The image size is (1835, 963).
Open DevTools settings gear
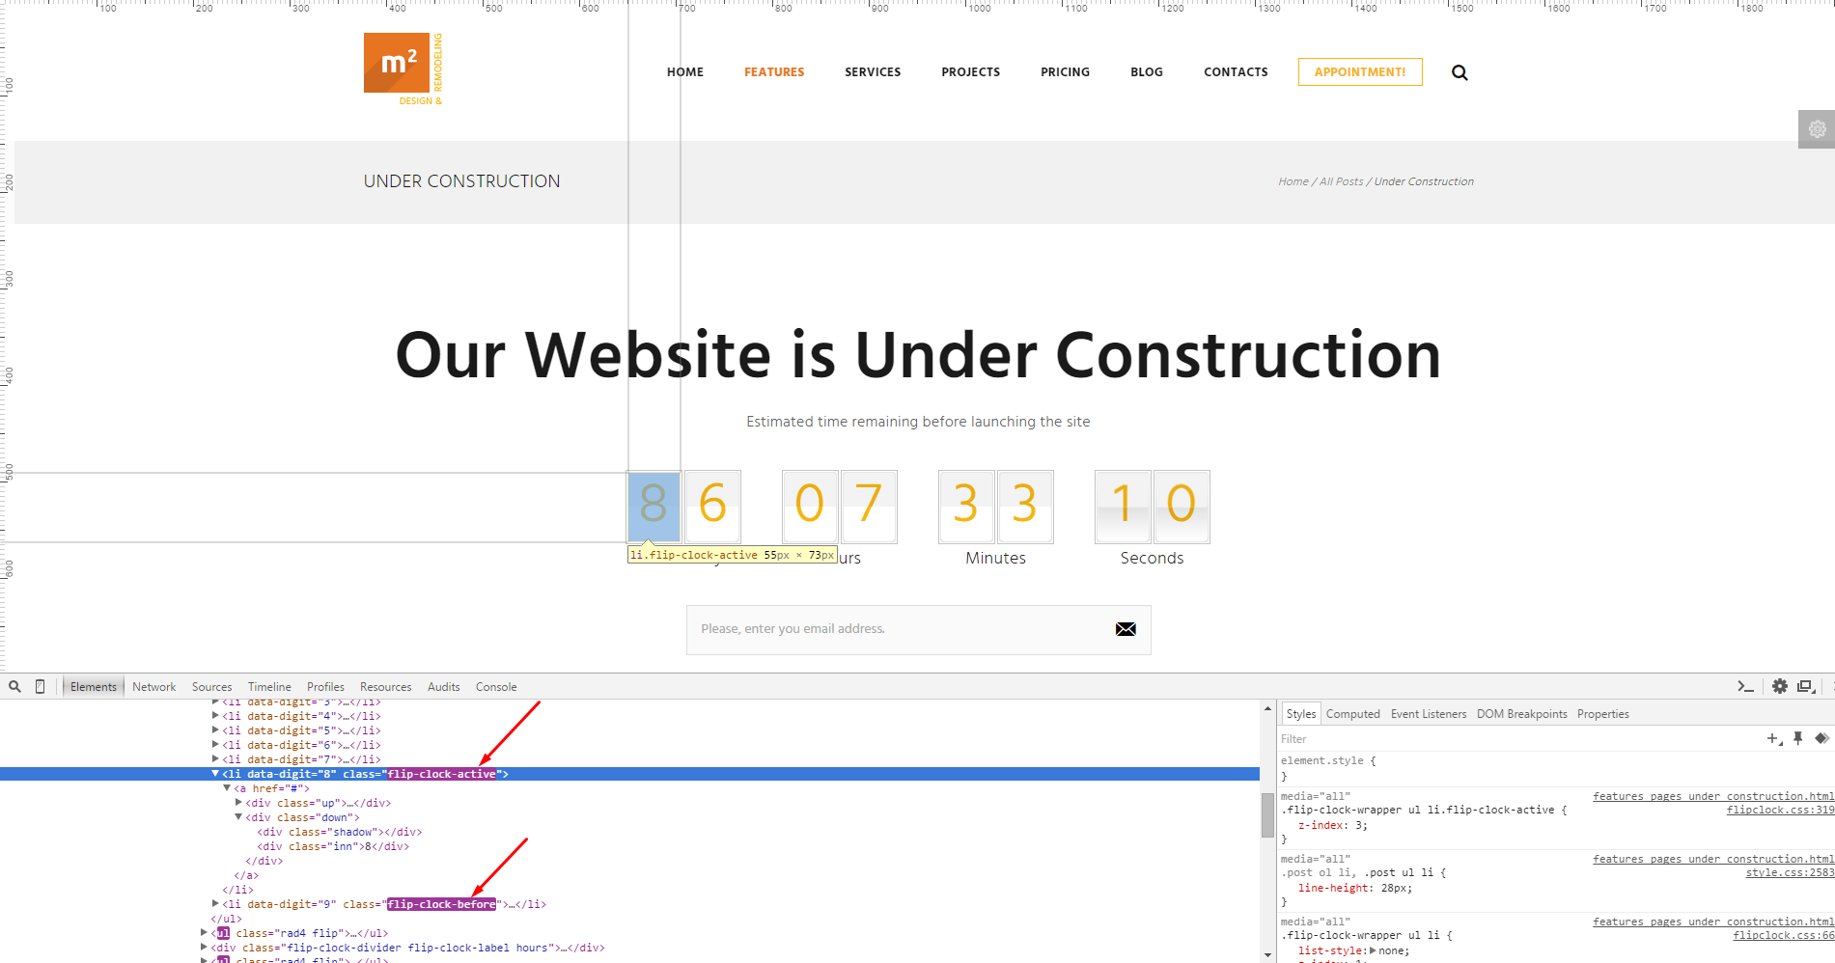1780,687
